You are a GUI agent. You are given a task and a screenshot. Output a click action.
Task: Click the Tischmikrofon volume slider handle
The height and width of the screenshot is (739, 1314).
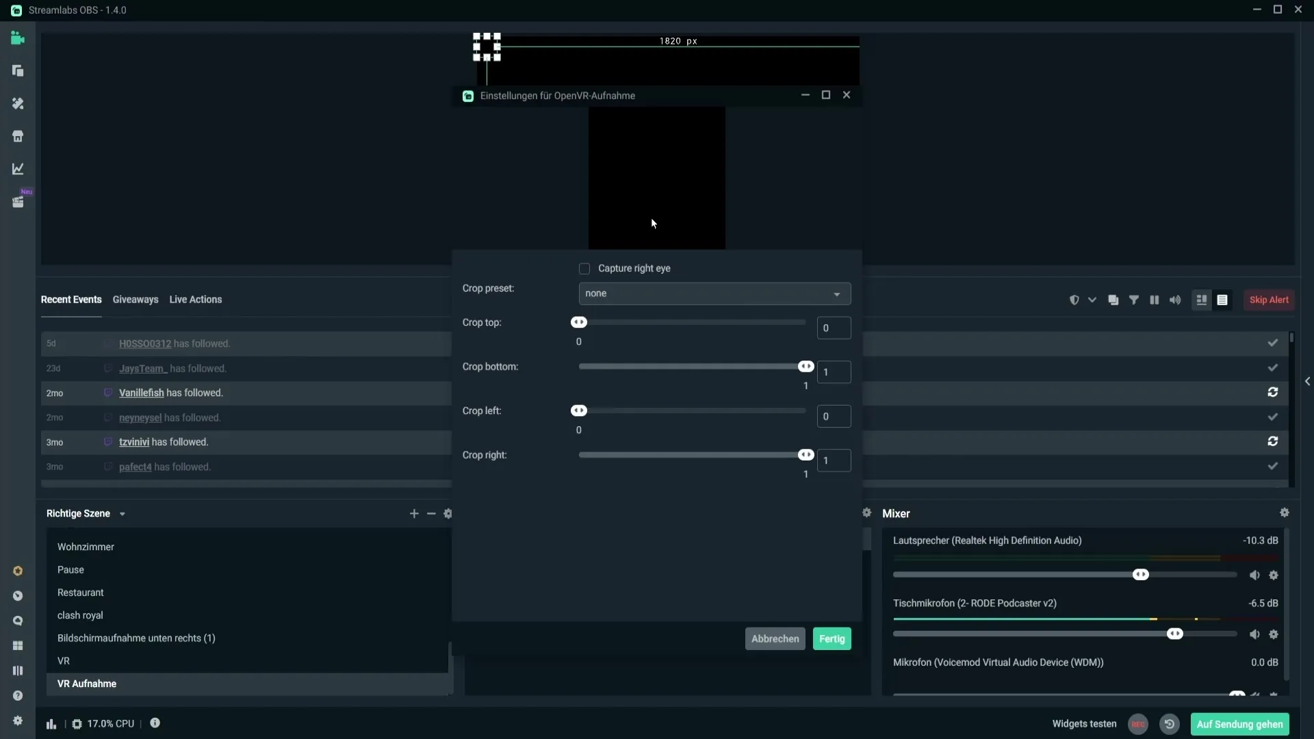[x=1175, y=634]
